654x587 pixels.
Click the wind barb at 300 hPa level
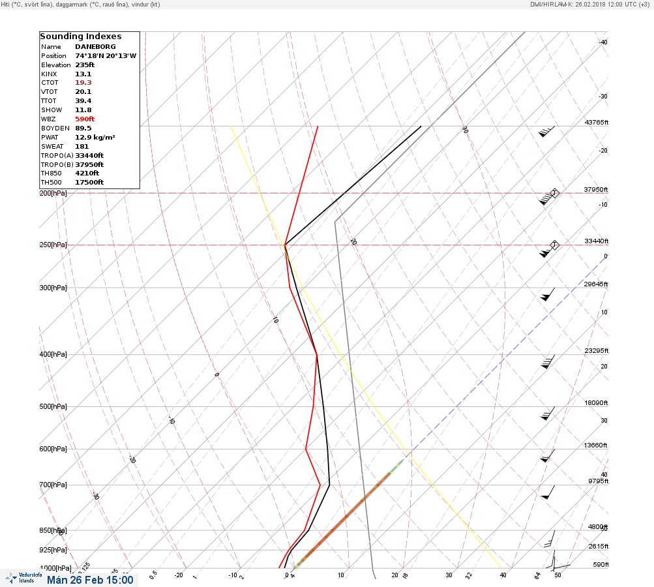[x=547, y=294]
